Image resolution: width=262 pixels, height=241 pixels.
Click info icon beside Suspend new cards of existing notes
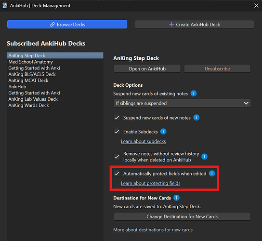click(194, 94)
